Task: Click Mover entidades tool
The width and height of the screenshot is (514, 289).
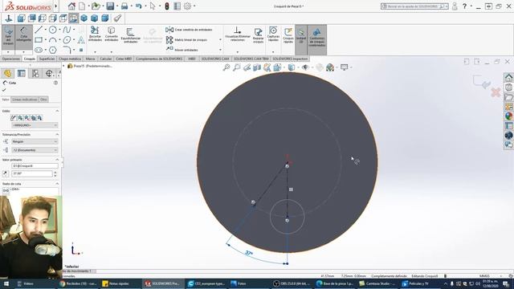Action: click(x=182, y=50)
